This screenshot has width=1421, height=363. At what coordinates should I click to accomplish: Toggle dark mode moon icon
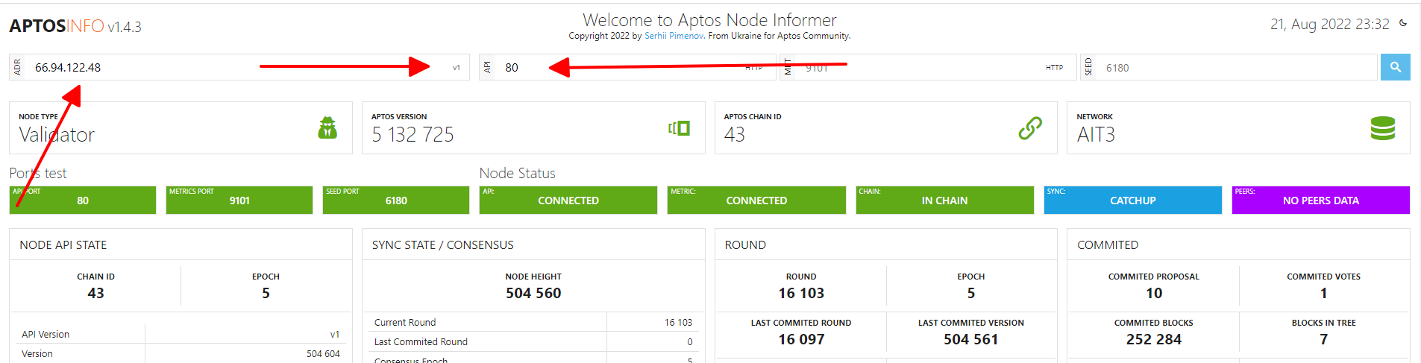click(1403, 23)
